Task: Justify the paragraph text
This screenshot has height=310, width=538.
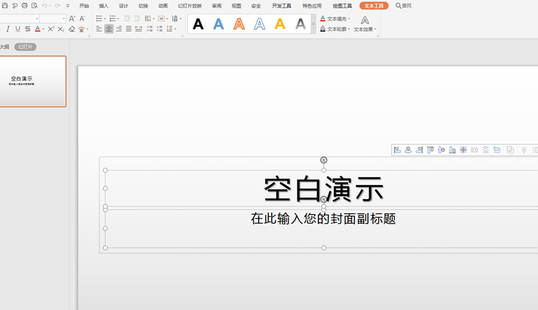Action: [x=129, y=29]
